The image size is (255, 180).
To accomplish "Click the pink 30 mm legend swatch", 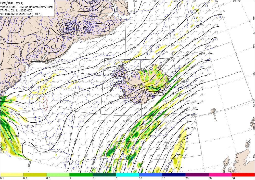I will coord(220,174).
